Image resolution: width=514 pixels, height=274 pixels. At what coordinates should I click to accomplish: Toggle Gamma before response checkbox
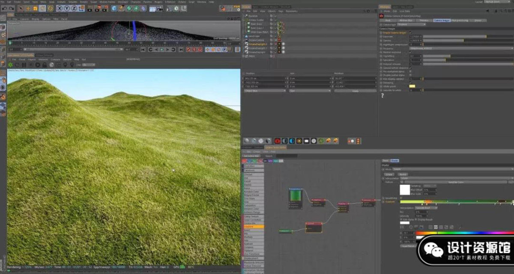point(410,68)
